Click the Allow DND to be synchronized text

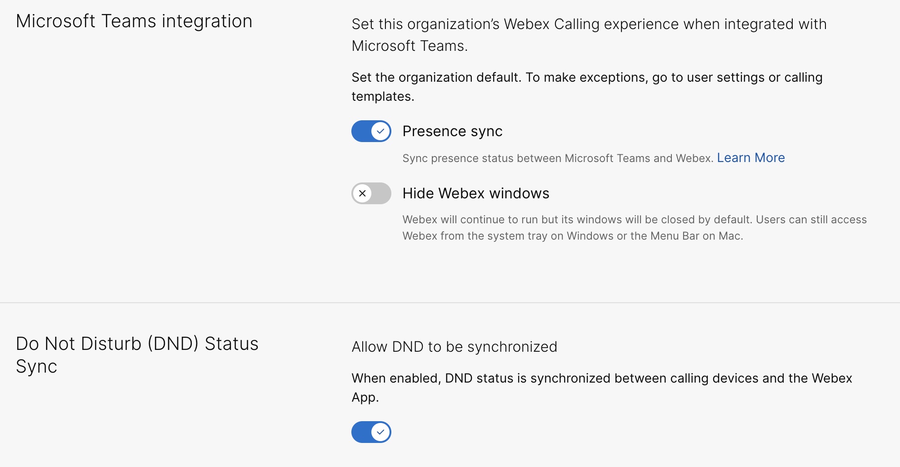pyautogui.click(x=454, y=347)
